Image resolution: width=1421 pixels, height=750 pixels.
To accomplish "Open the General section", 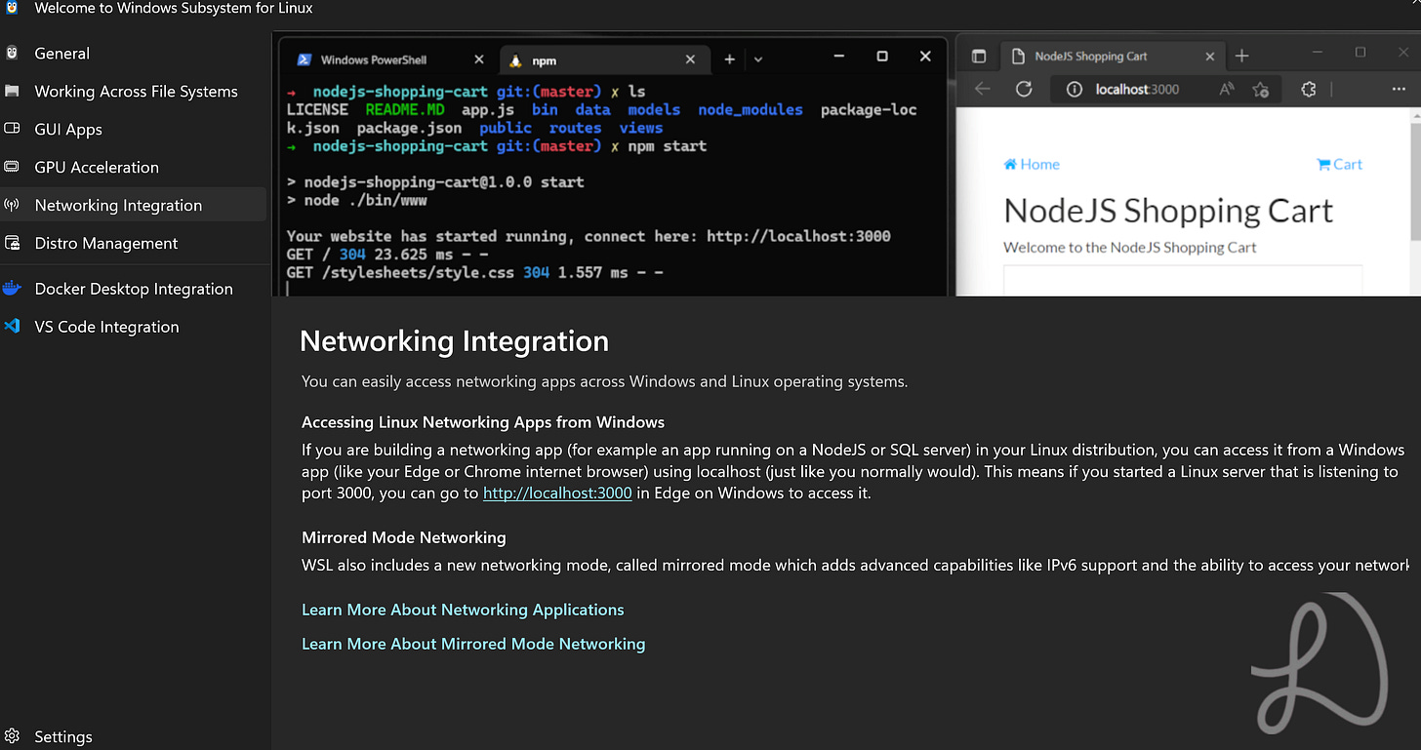I will click(x=133, y=54).
